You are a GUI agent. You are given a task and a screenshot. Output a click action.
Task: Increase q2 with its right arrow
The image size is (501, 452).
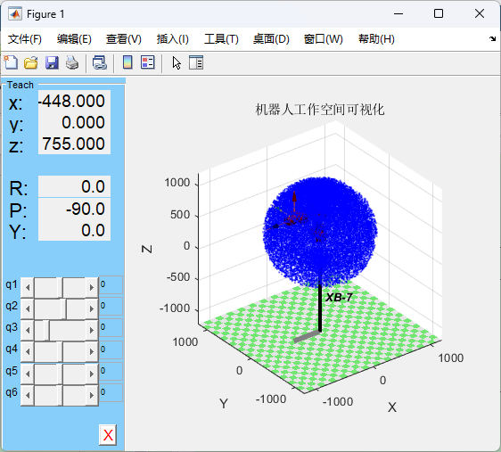(x=92, y=308)
